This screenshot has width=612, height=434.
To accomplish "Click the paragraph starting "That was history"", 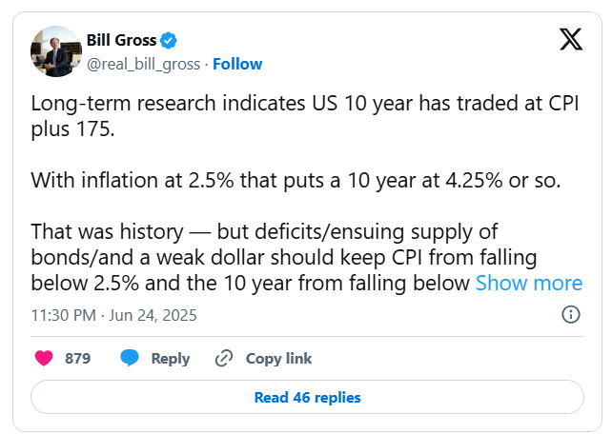I will [286, 257].
